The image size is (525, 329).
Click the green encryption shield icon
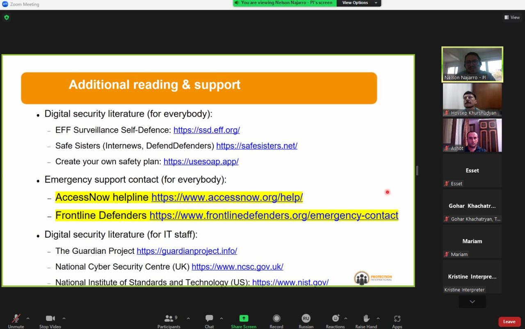click(x=6, y=17)
